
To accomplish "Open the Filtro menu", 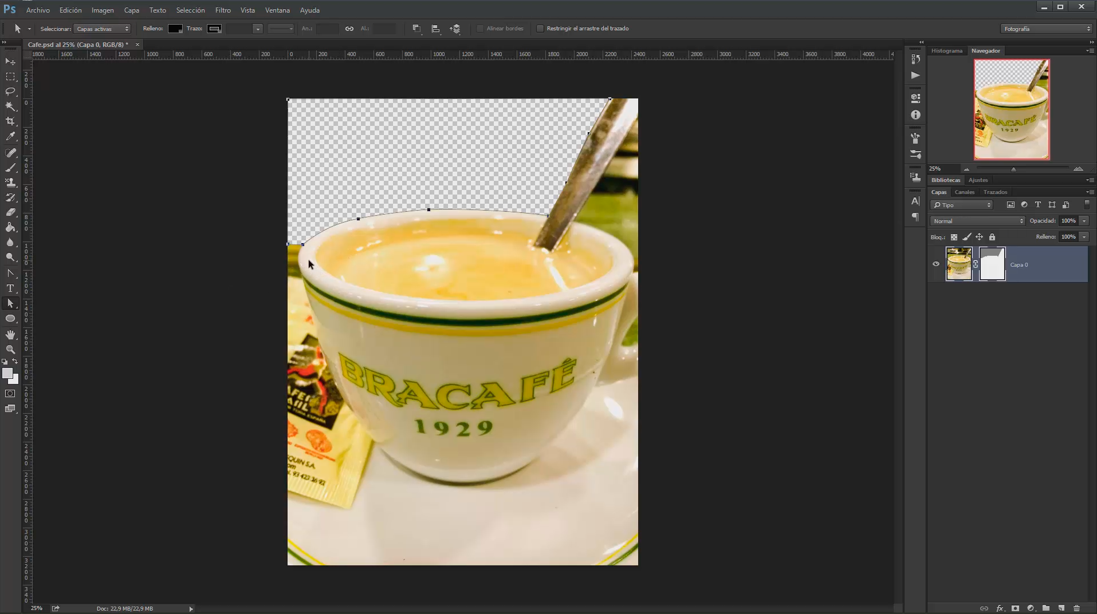I will (x=223, y=10).
